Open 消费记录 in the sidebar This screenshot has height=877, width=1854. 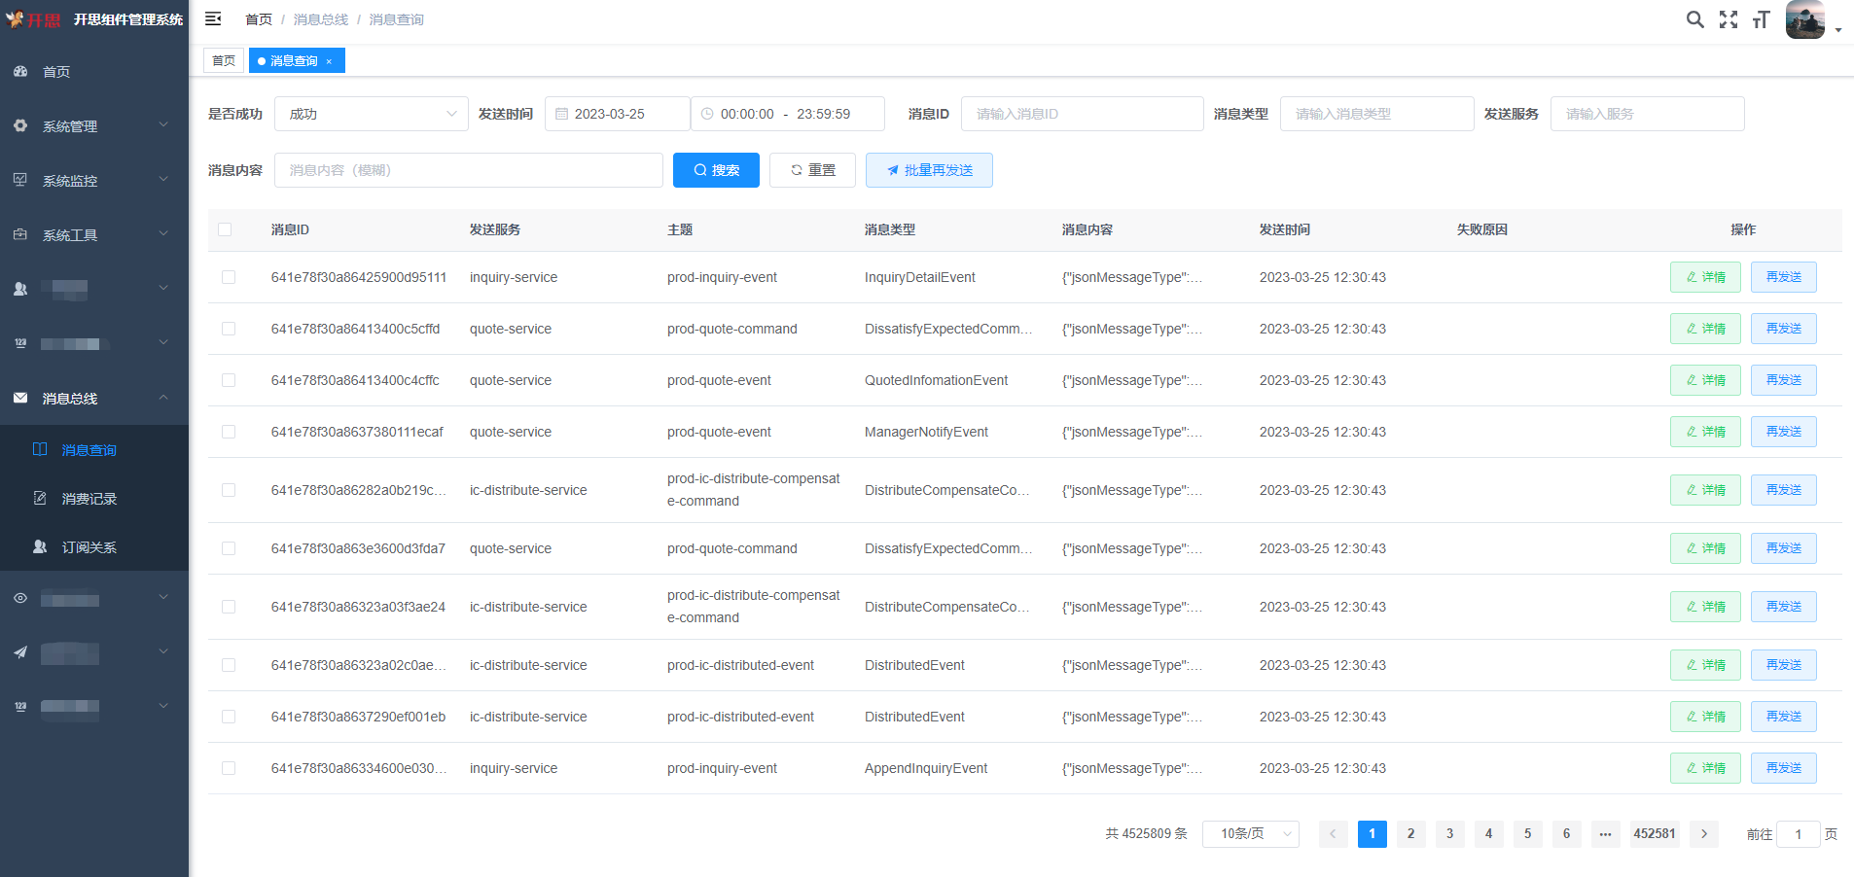point(94,499)
